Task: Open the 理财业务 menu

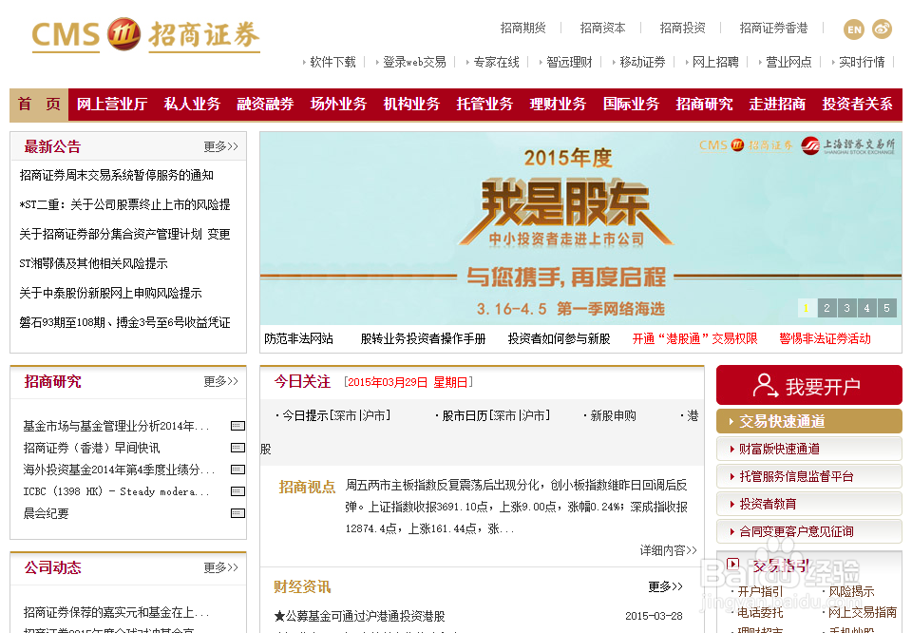Action: 558,105
